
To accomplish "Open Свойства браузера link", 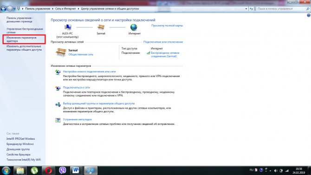I will click(18, 155).
